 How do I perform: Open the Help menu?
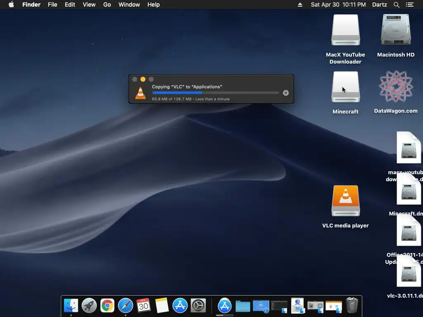click(154, 5)
